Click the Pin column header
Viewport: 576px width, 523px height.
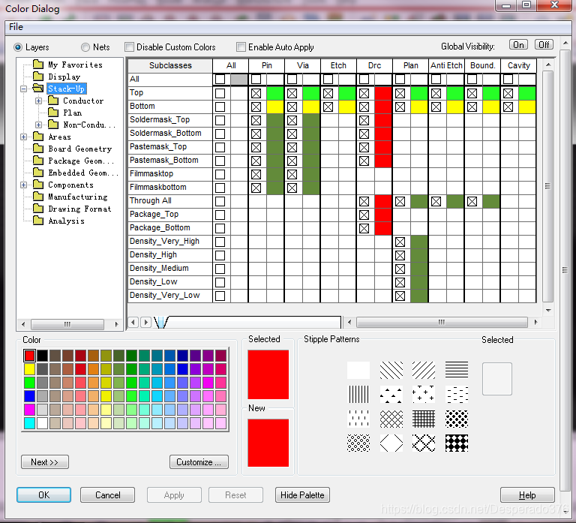(x=267, y=65)
